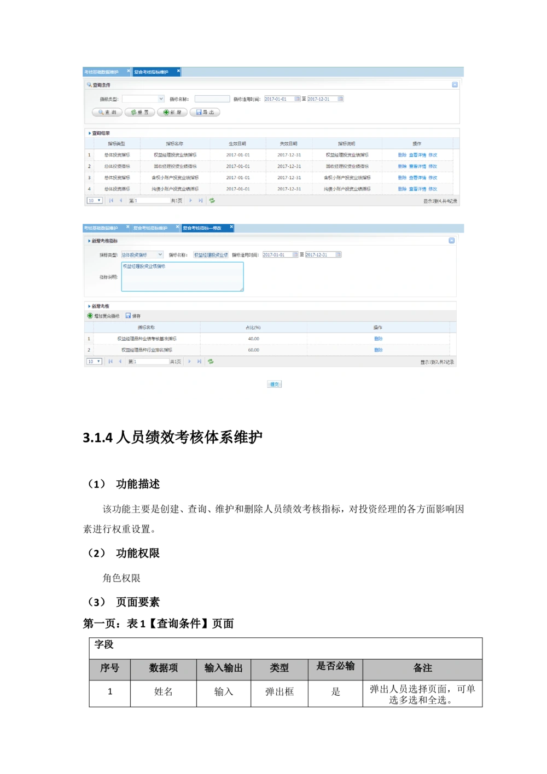Image resolution: width=547 pixels, height=774 pixels.
Task: Click the 指标说明 text area
Action: [182, 277]
